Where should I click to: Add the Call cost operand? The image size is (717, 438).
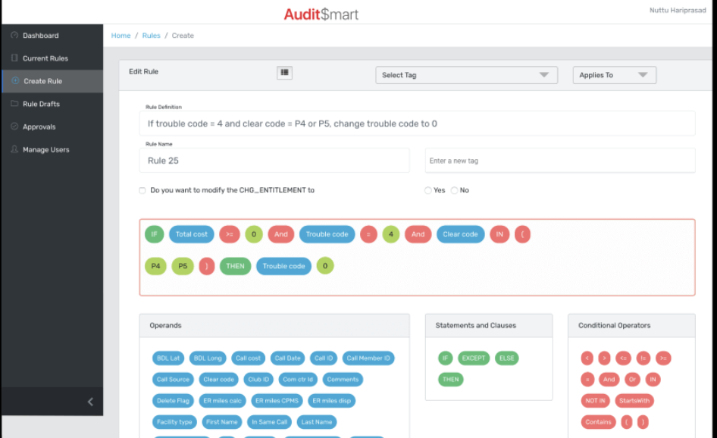248,358
